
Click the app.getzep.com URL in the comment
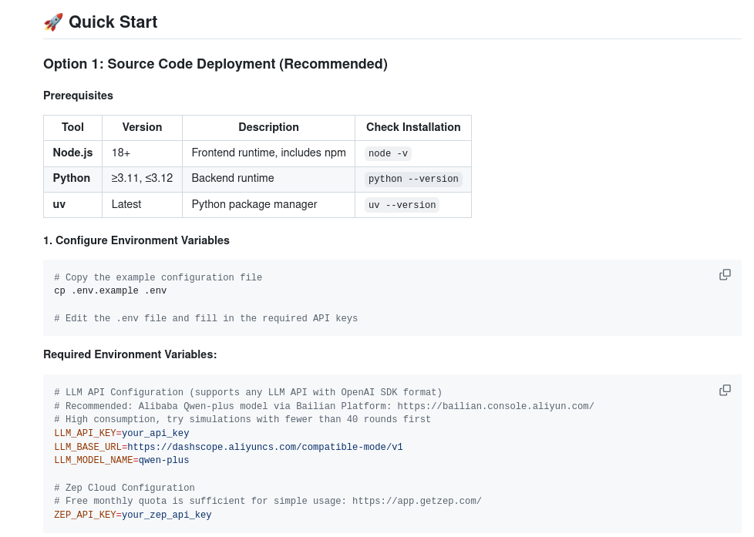coord(416,502)
